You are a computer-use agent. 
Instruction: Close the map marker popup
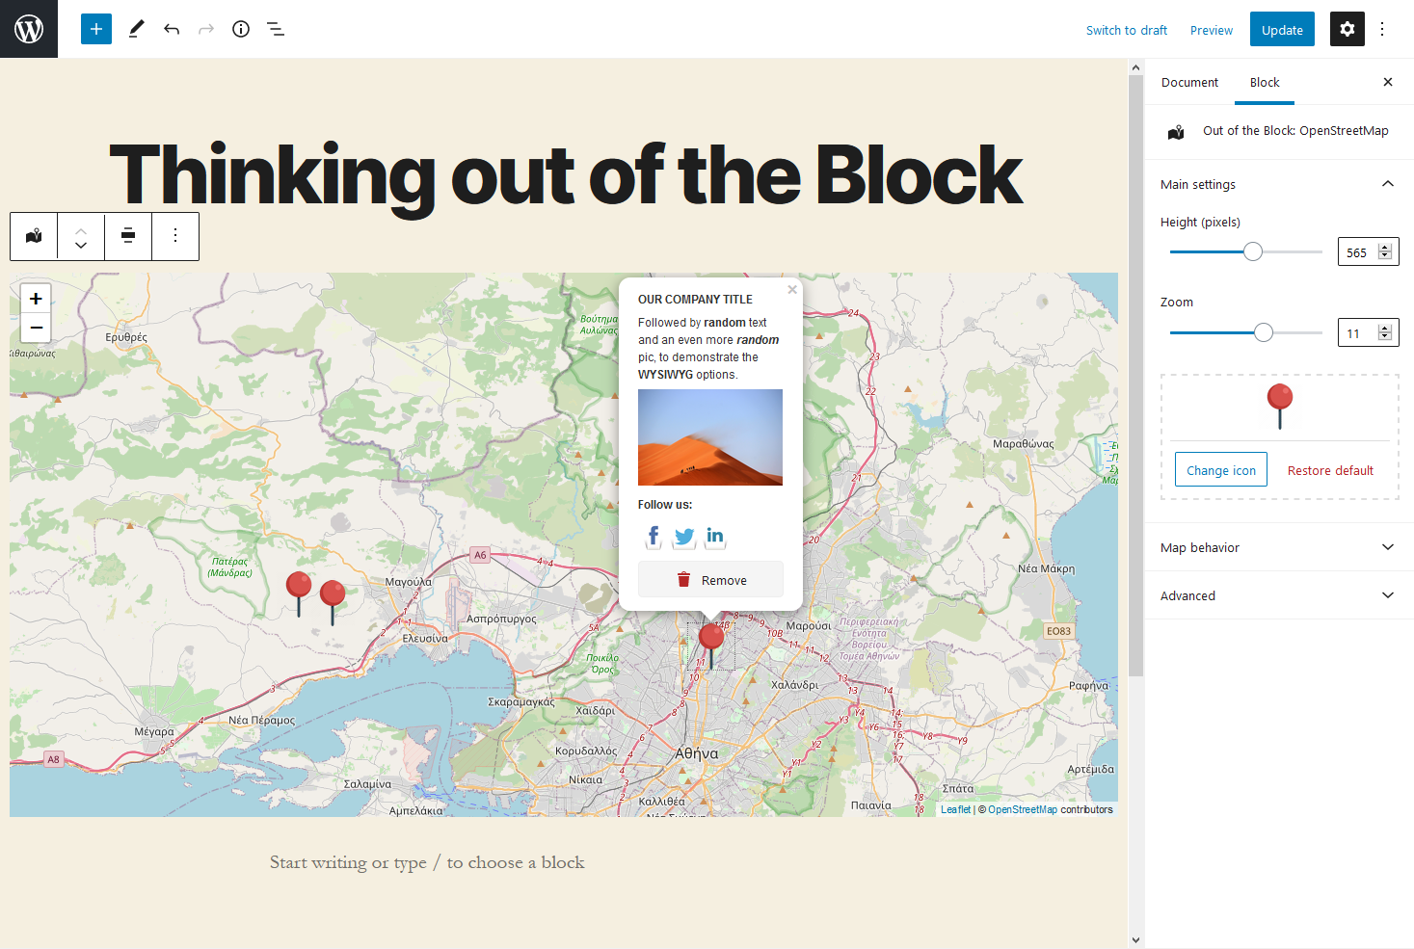tap(792, 289)
